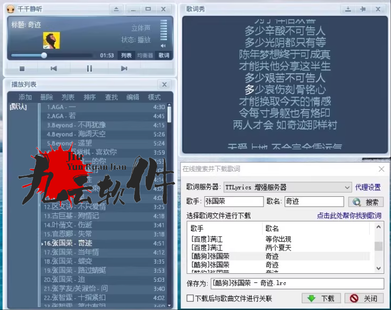
Task: Select track 2.AGA - 若
Action: pyautogui.click(x=103, y=116)
